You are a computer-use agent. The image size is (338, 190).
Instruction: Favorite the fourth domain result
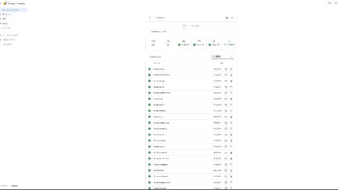[226, 87]
